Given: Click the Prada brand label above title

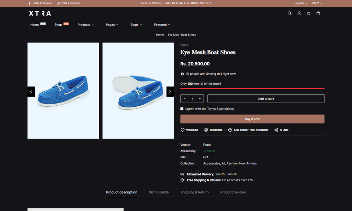Looking at the screenshot, I should click(x=184, y=45).
